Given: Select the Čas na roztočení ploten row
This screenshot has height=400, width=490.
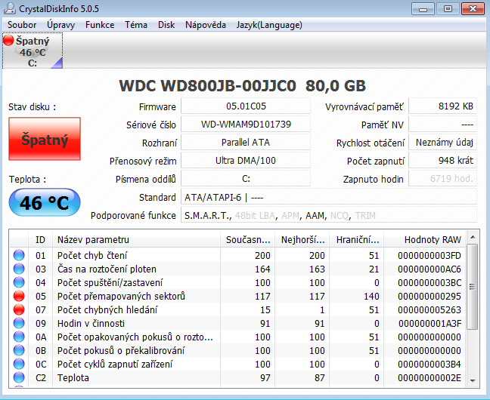Looking at the screenshot, I should (237, 269).
